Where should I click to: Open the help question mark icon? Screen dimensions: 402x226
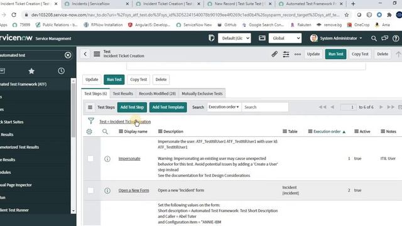coord(396,38)
